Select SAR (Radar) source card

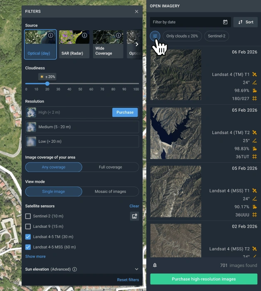coord(74,45)
